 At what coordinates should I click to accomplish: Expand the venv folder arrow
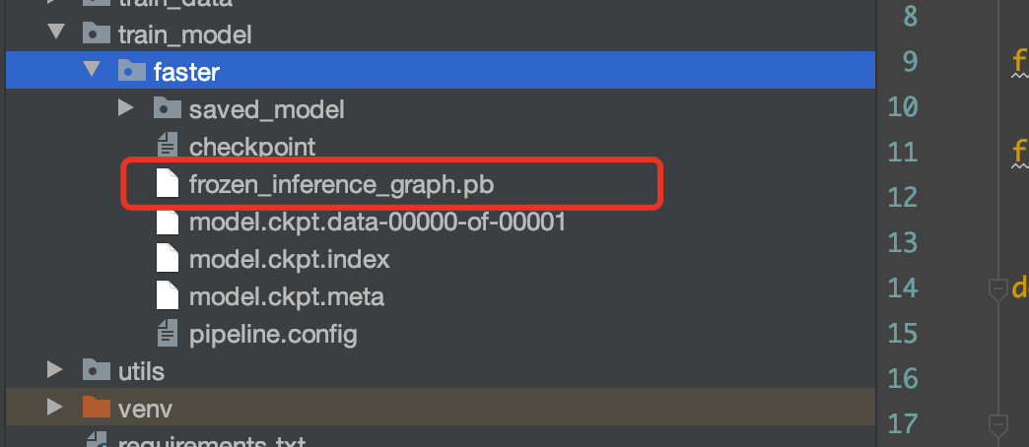(x=55, y=408)
